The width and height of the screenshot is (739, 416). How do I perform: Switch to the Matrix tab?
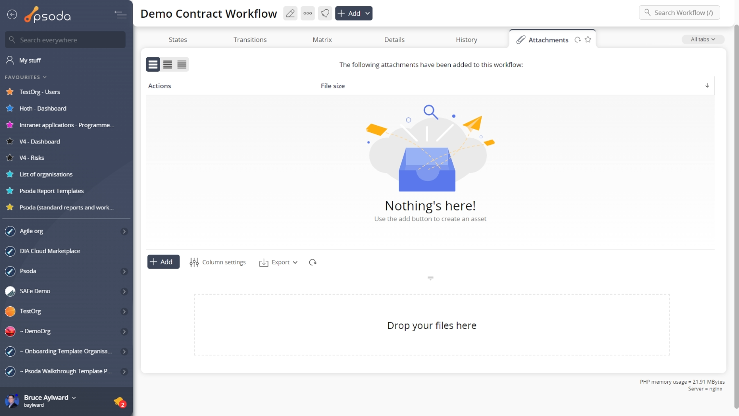322,39
